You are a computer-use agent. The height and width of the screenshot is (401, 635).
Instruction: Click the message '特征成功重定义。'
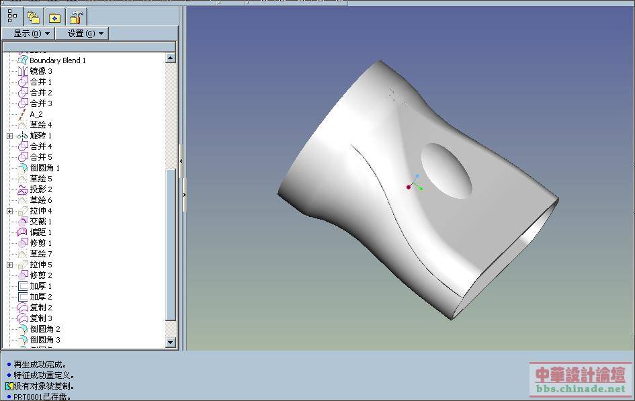click(x=44, y=375)
